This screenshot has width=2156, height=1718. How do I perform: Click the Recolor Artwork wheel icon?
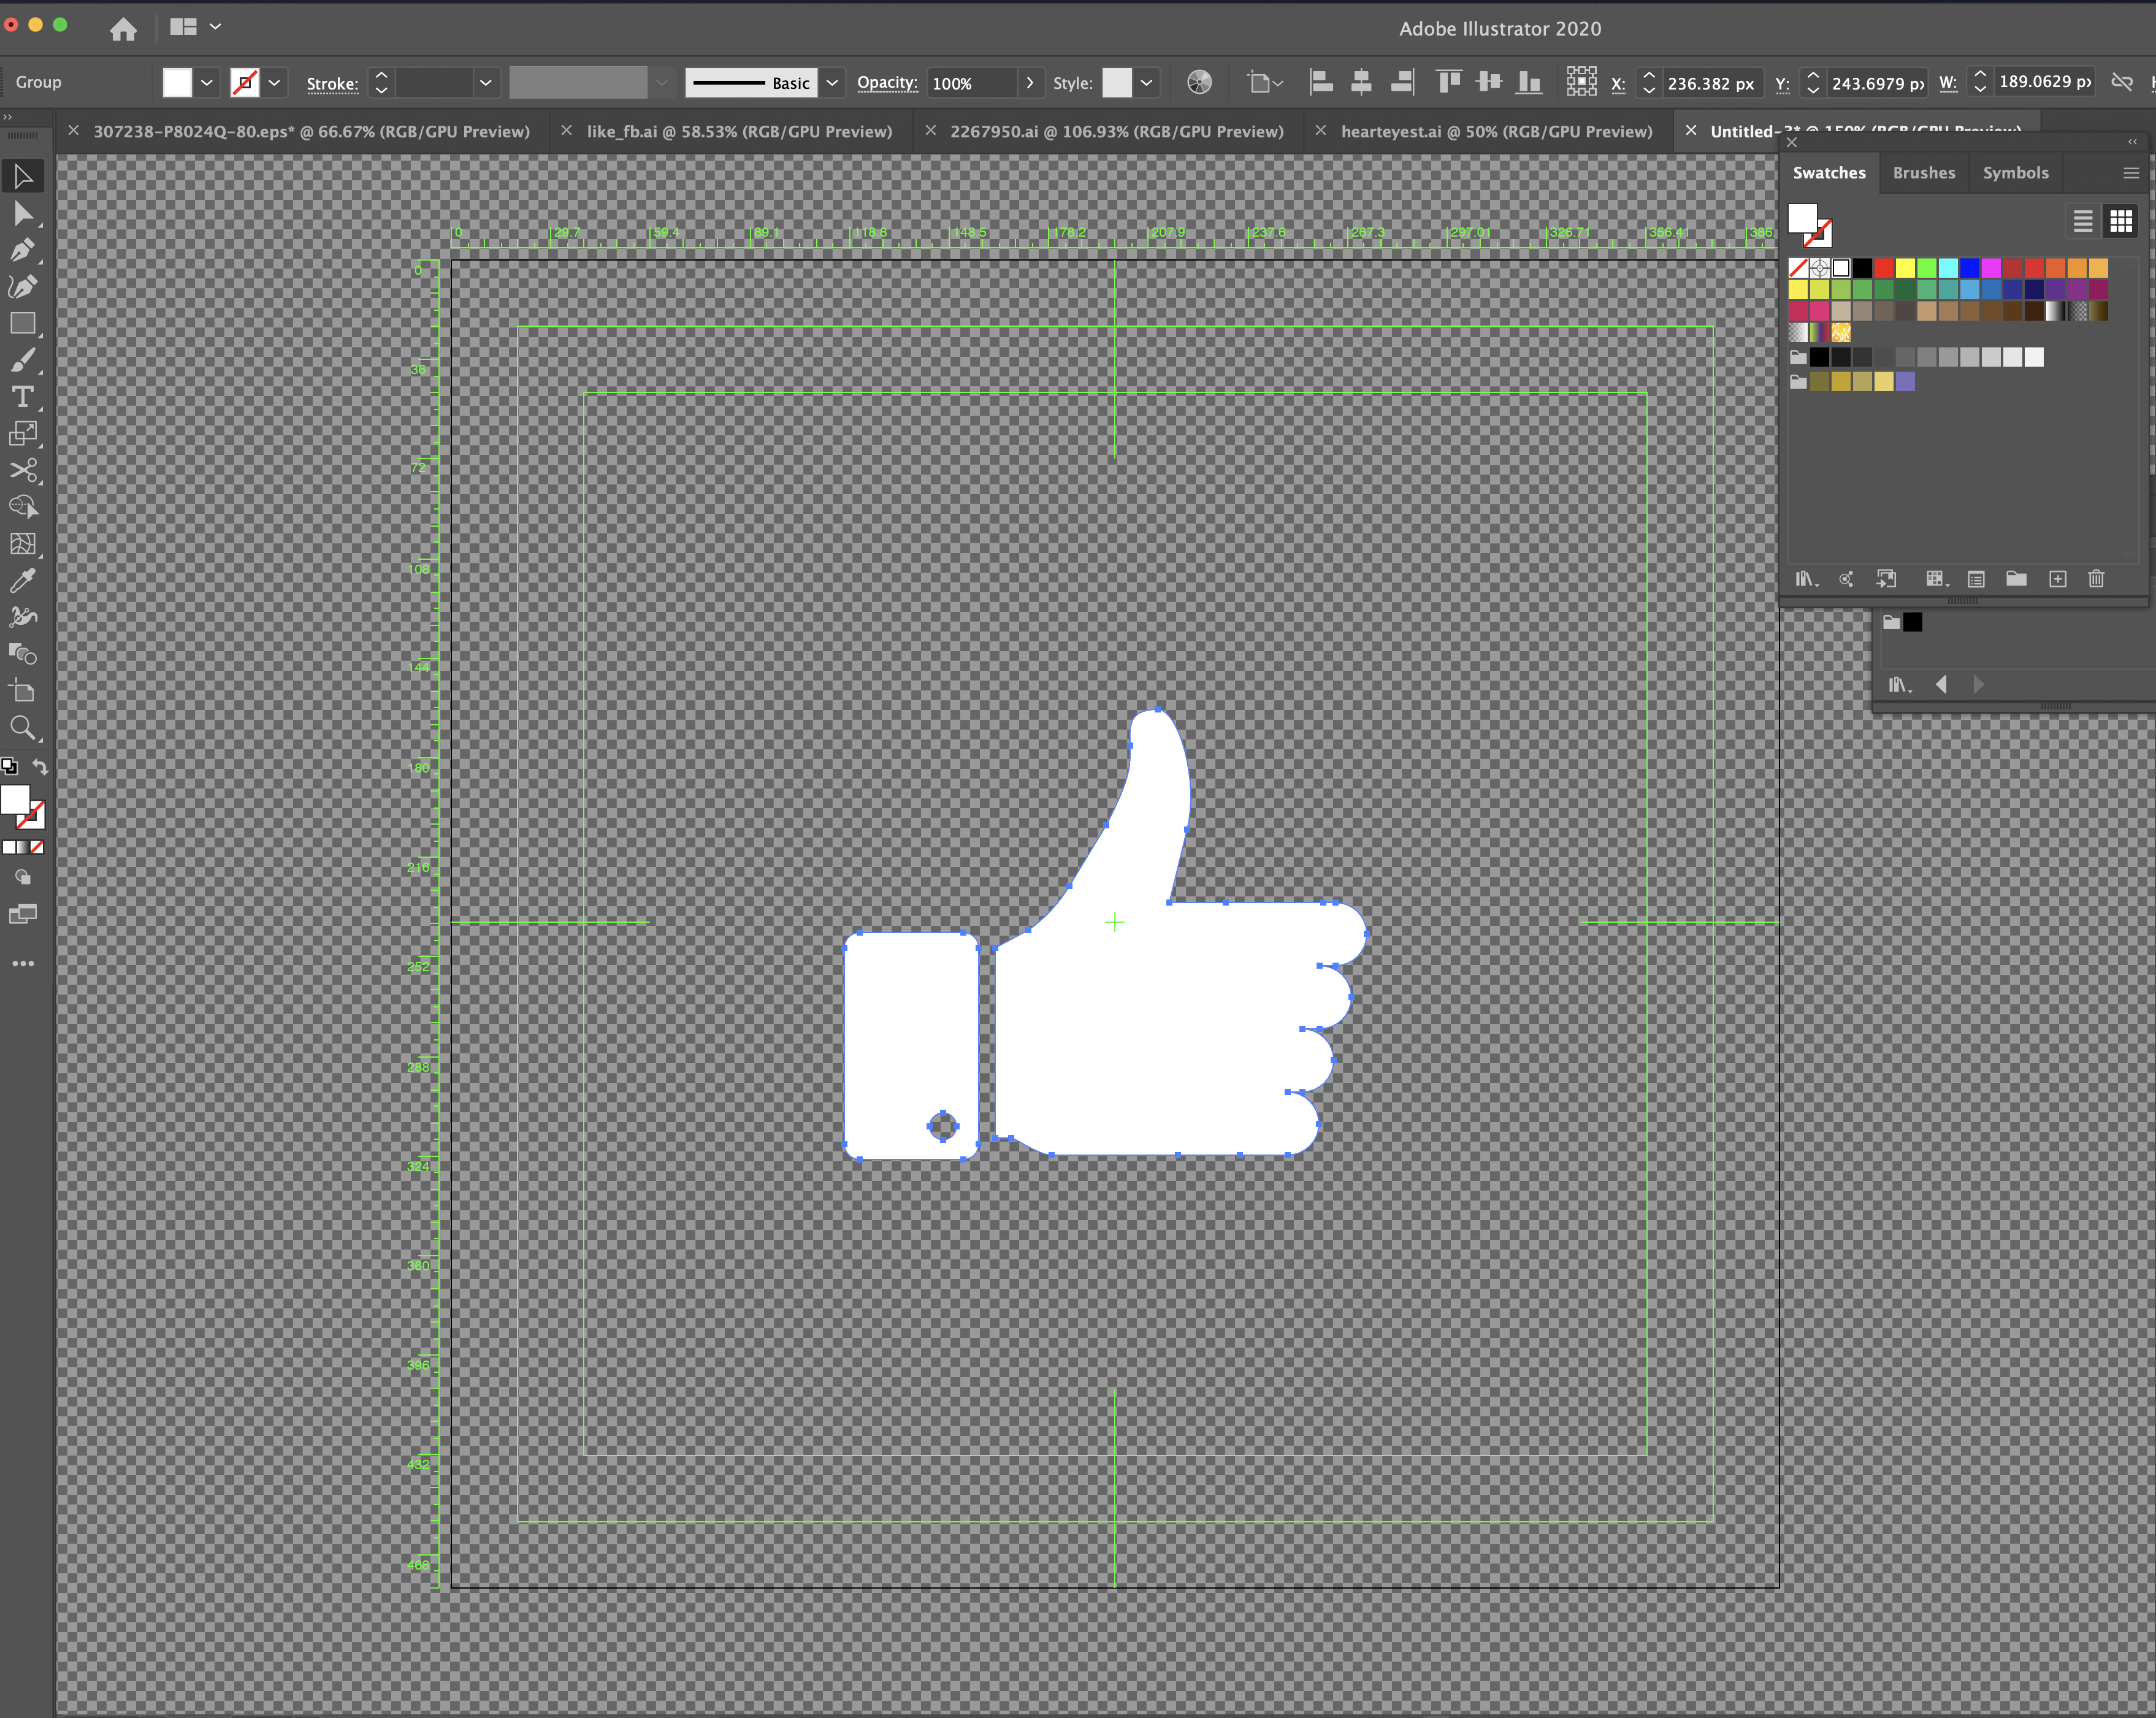click(1199, 83)
